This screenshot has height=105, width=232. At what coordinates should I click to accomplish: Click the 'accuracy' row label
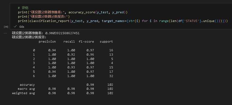click(27, 85)
